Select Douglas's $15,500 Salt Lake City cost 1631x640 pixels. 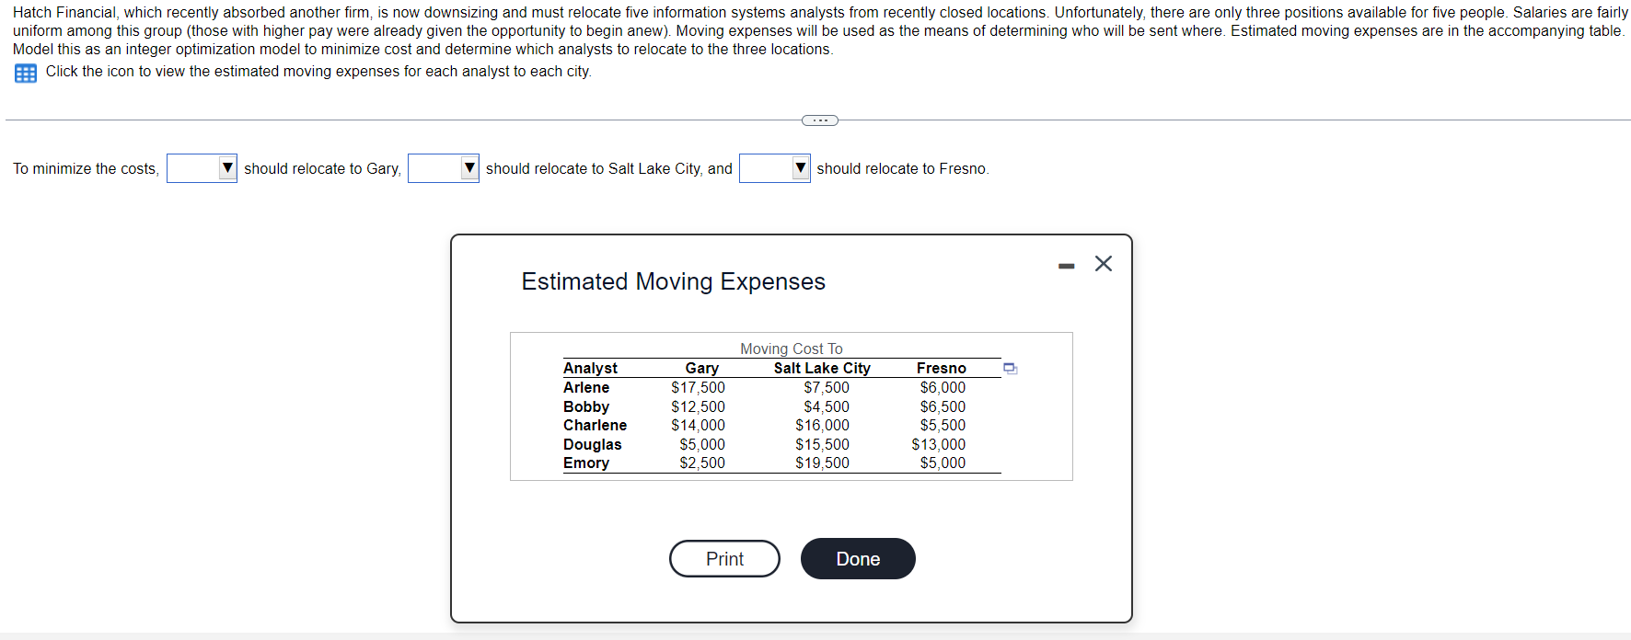click(x=822, y=444)
